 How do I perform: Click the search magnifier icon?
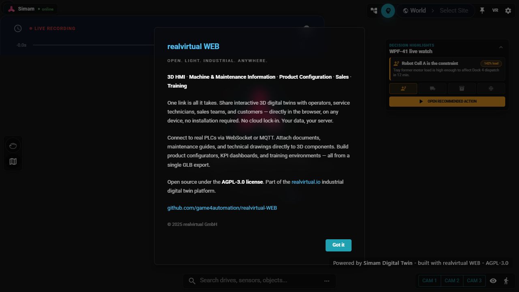pos(192,281)
